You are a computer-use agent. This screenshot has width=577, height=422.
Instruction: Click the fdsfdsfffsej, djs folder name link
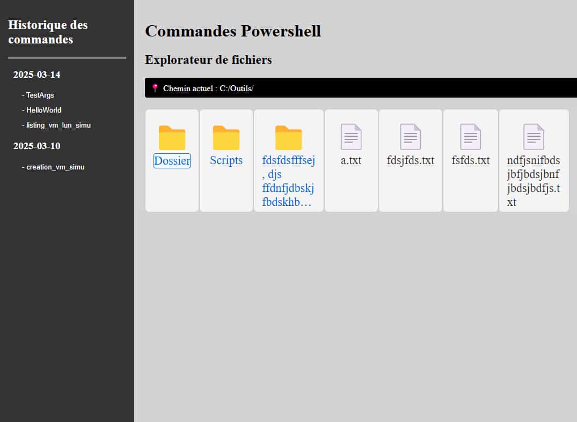coord(289,181)
